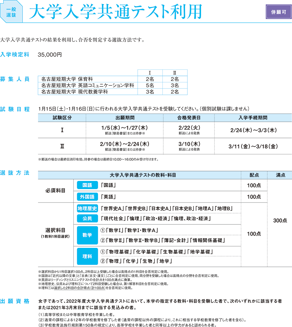Viewport: 292px width, 327px height.
Task: Click the 配点 column header
Action: [254, 175]
